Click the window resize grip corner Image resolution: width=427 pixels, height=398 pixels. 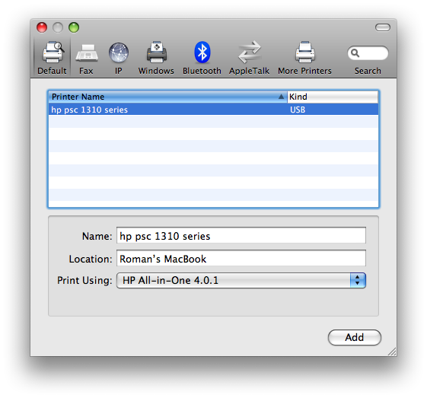[x=392, y=352]
